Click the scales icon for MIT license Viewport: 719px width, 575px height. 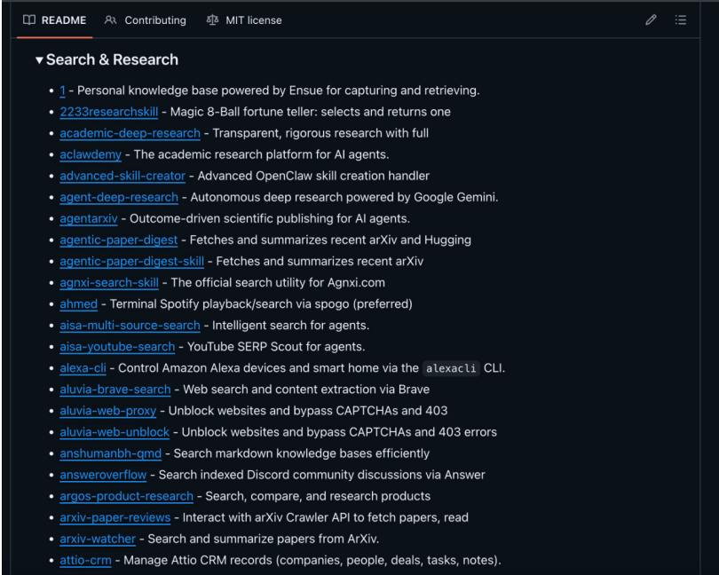point(212,20)
